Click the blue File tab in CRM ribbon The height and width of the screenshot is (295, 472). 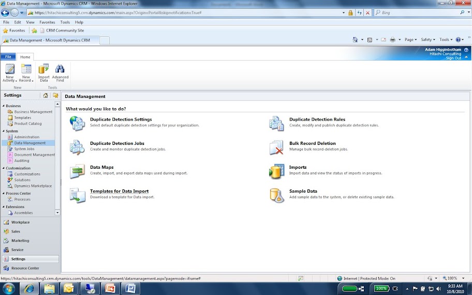click(8, 56)
